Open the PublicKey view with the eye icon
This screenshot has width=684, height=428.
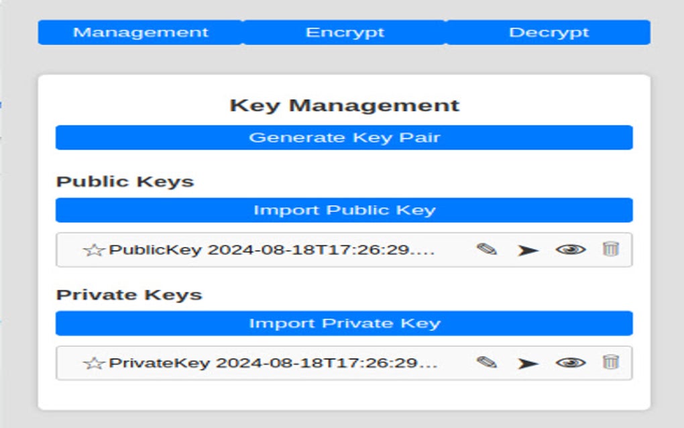tap(569, 250)
